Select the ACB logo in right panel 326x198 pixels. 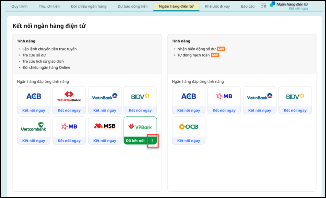pyautogui.click(x=189, y=96)
